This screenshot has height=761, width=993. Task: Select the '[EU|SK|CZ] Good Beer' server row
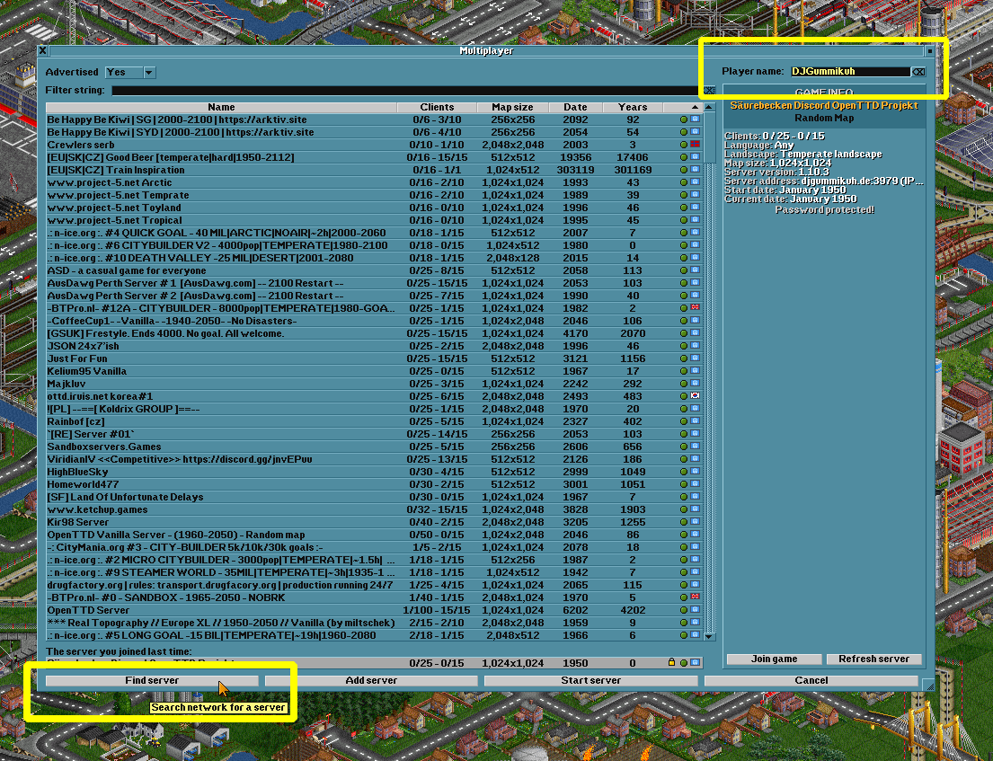(x=374, y=157)
